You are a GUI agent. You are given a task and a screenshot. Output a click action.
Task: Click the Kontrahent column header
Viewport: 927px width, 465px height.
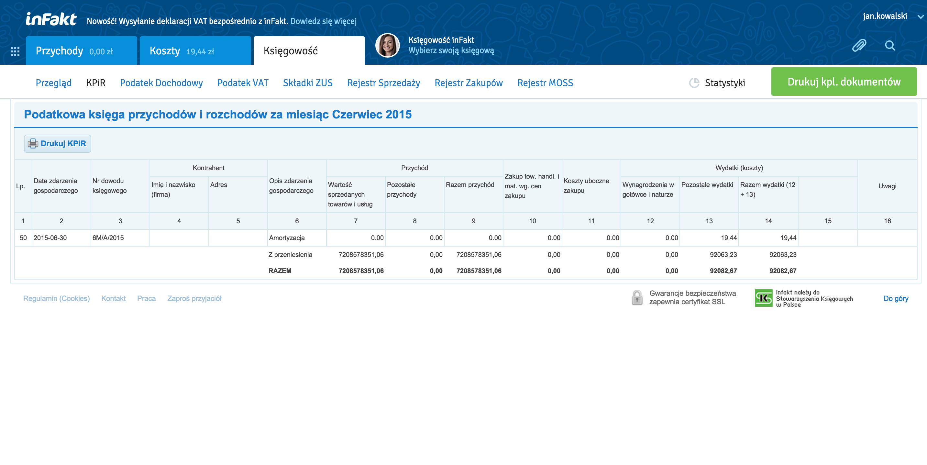coord(208,168)
